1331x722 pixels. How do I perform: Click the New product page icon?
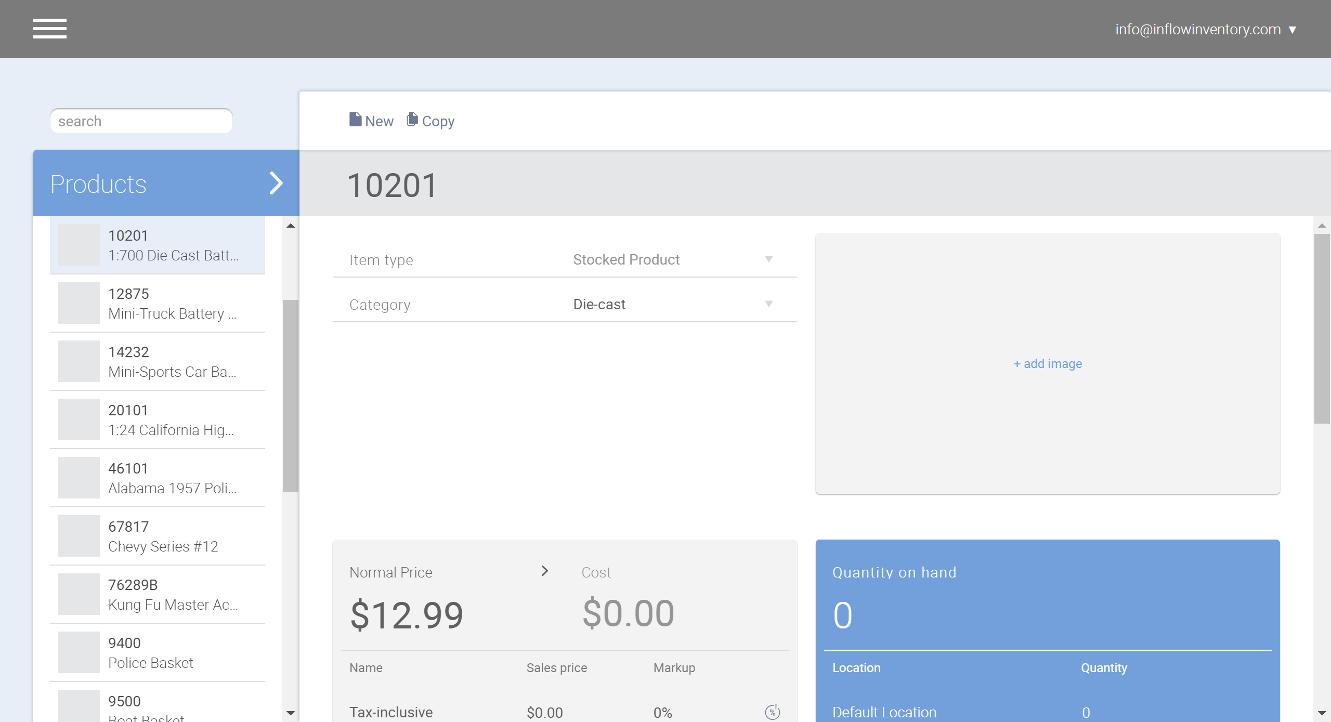[355, 119]
